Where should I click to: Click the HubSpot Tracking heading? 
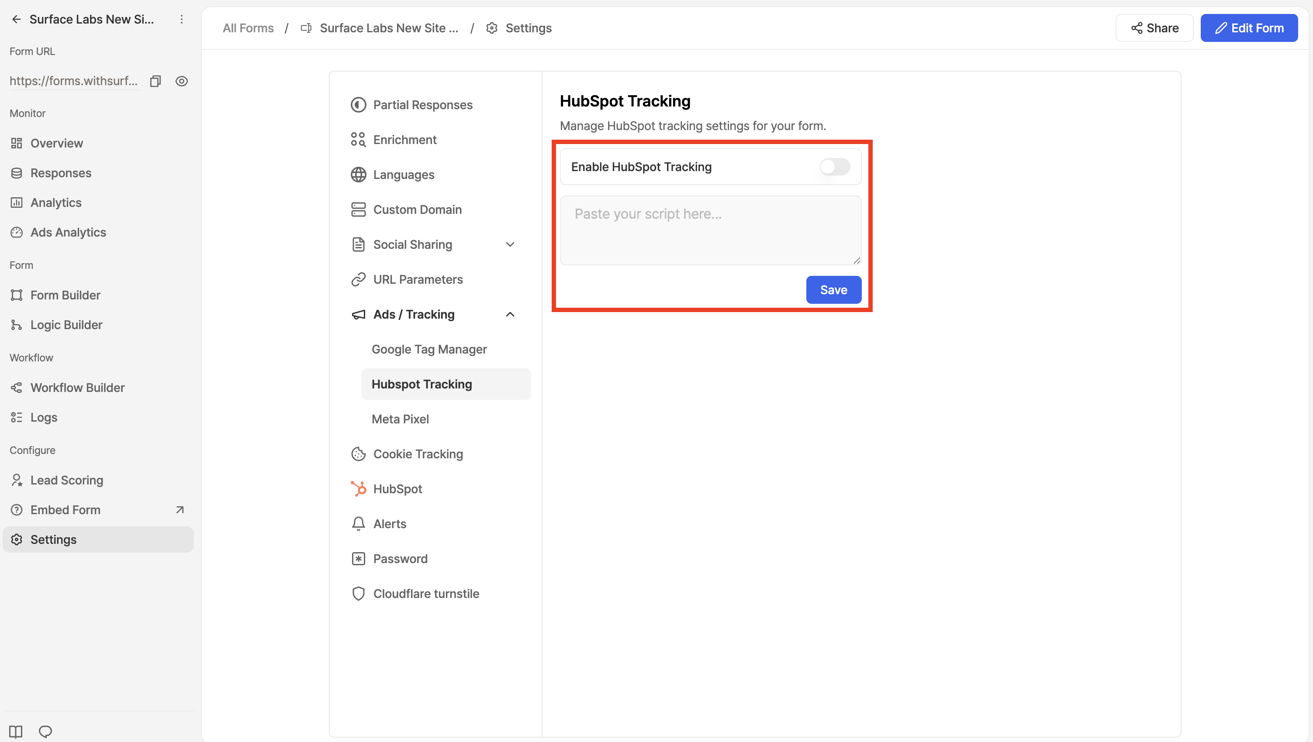tap(625, 101)
